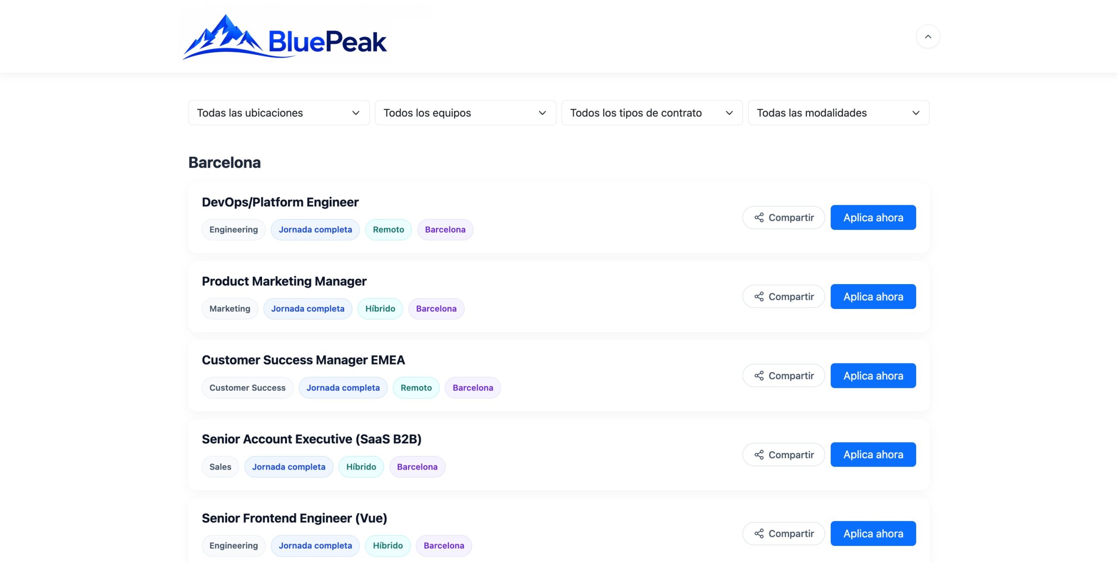
Task: Click the Barcelona tag on Senior Account Executive
Action: pos(417,467)
